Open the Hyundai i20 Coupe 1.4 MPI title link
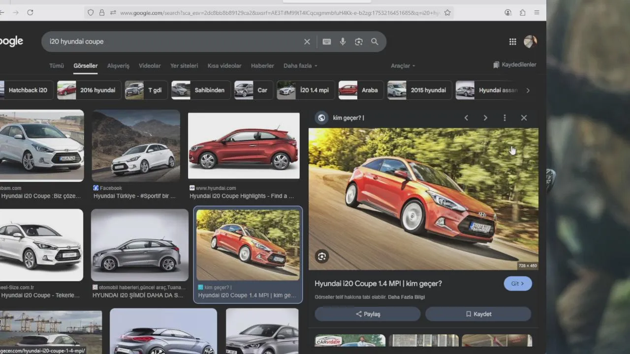Viewport: 630px width, 354px height. coord(378,284)
